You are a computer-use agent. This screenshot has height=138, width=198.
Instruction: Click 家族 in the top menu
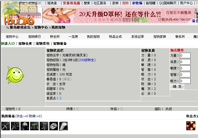click(116, 3)
